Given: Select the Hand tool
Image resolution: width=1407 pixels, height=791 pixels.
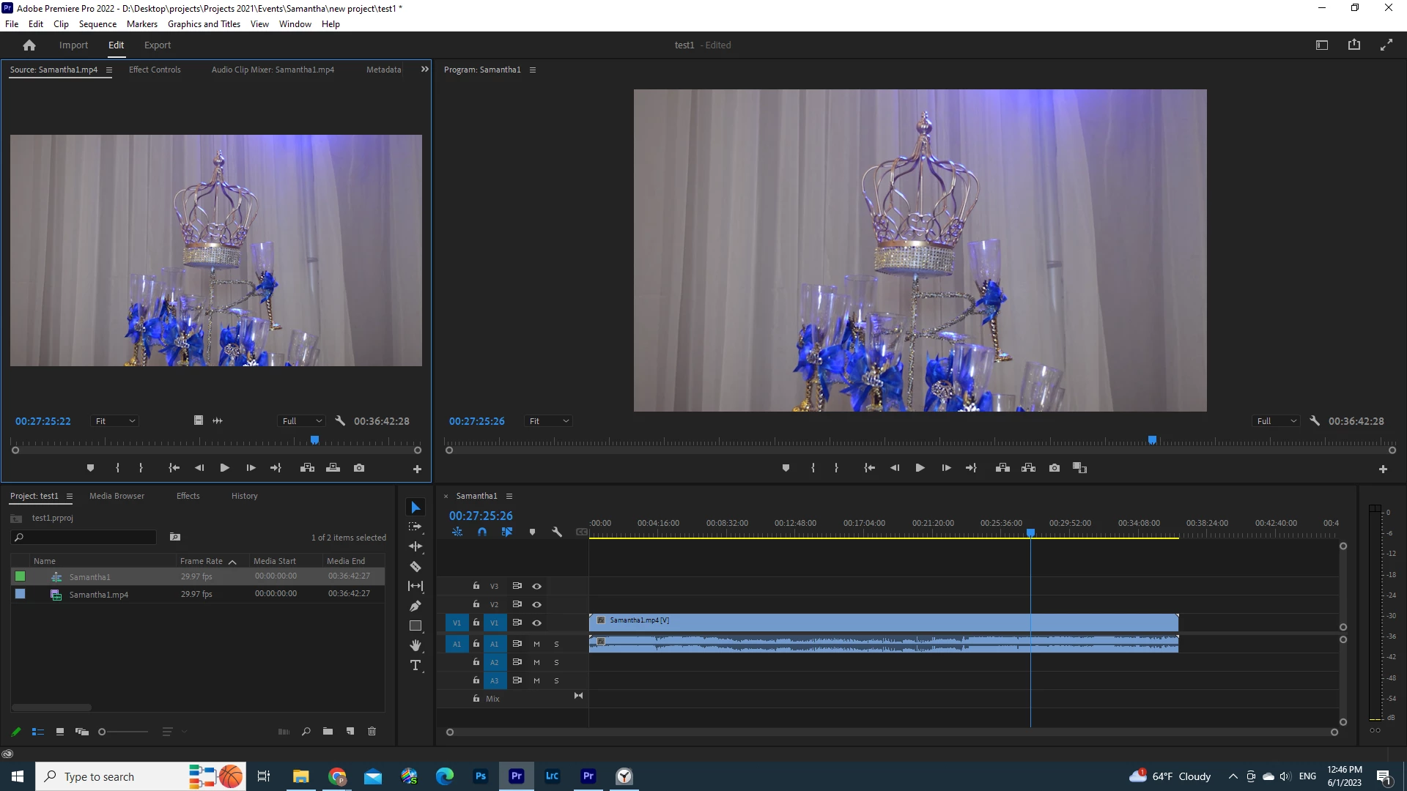Looking at the screenshot, I should pyautogui.click(x=416, y=646).
